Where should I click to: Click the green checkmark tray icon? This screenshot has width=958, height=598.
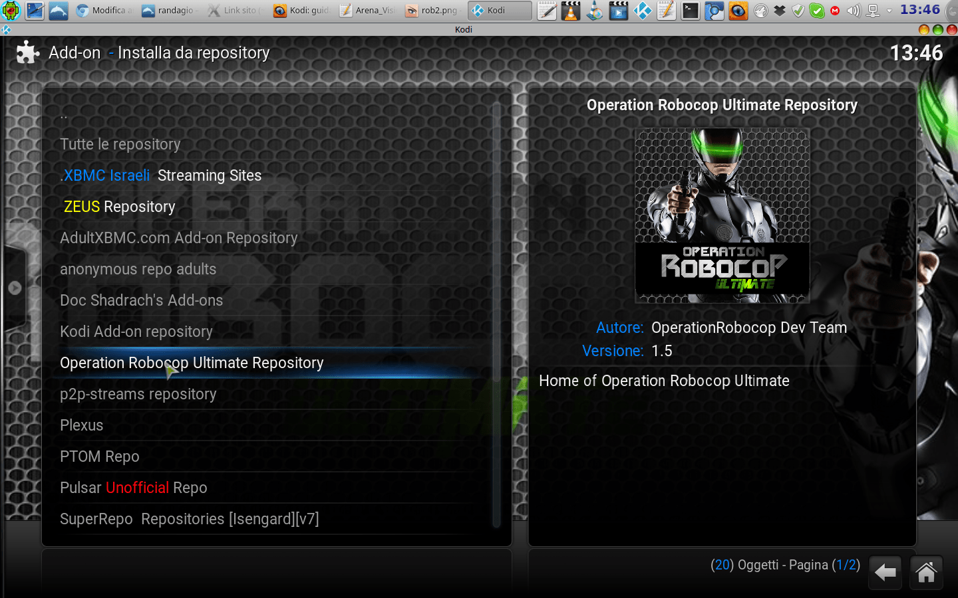[817, 11]
